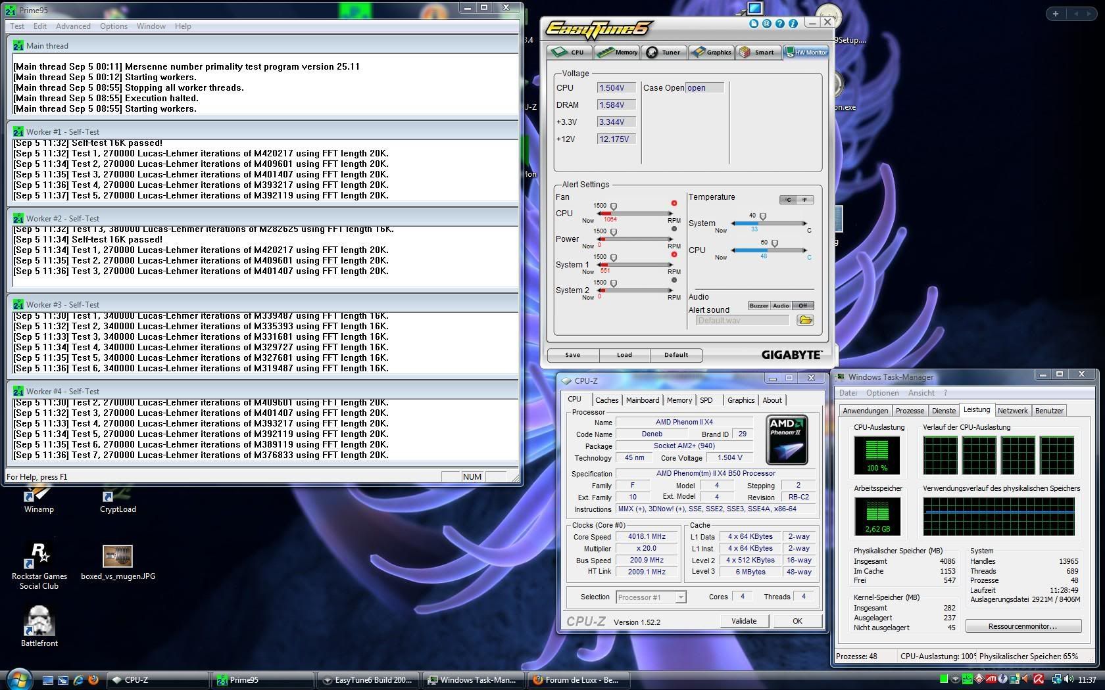Click the System temperature threshold slider handle

(763, 217)
